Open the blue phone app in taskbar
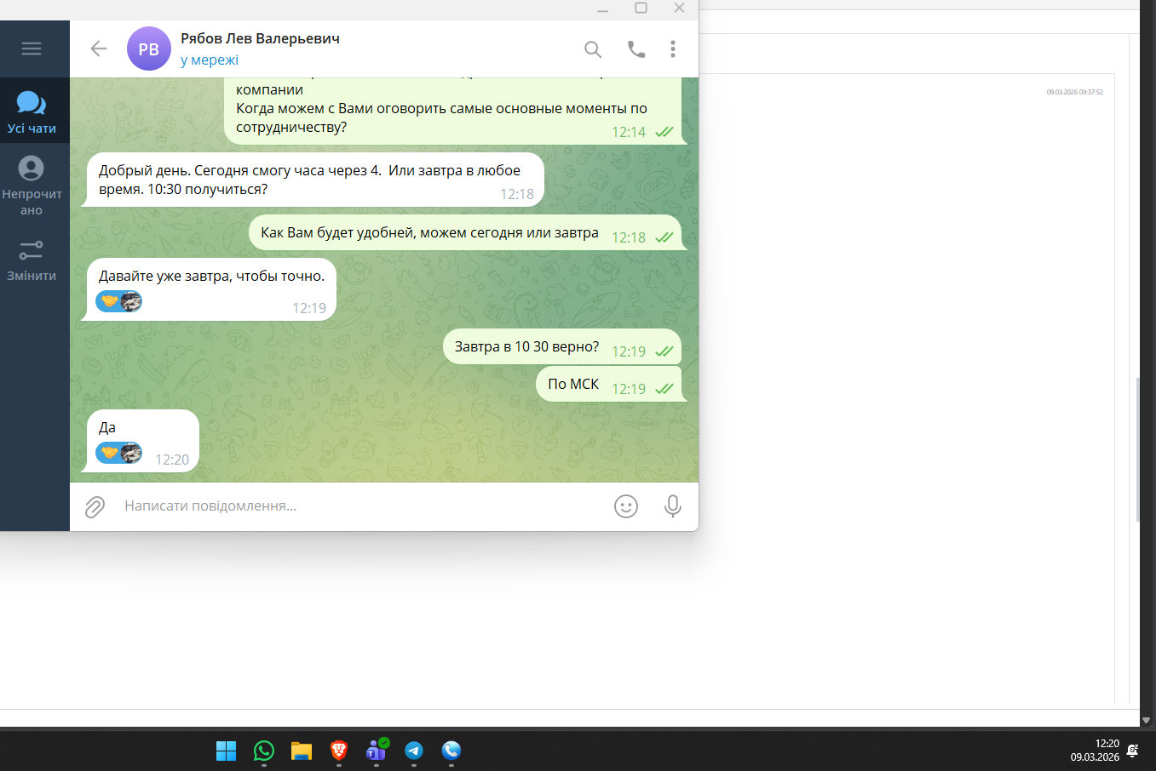 coord(451,751)
